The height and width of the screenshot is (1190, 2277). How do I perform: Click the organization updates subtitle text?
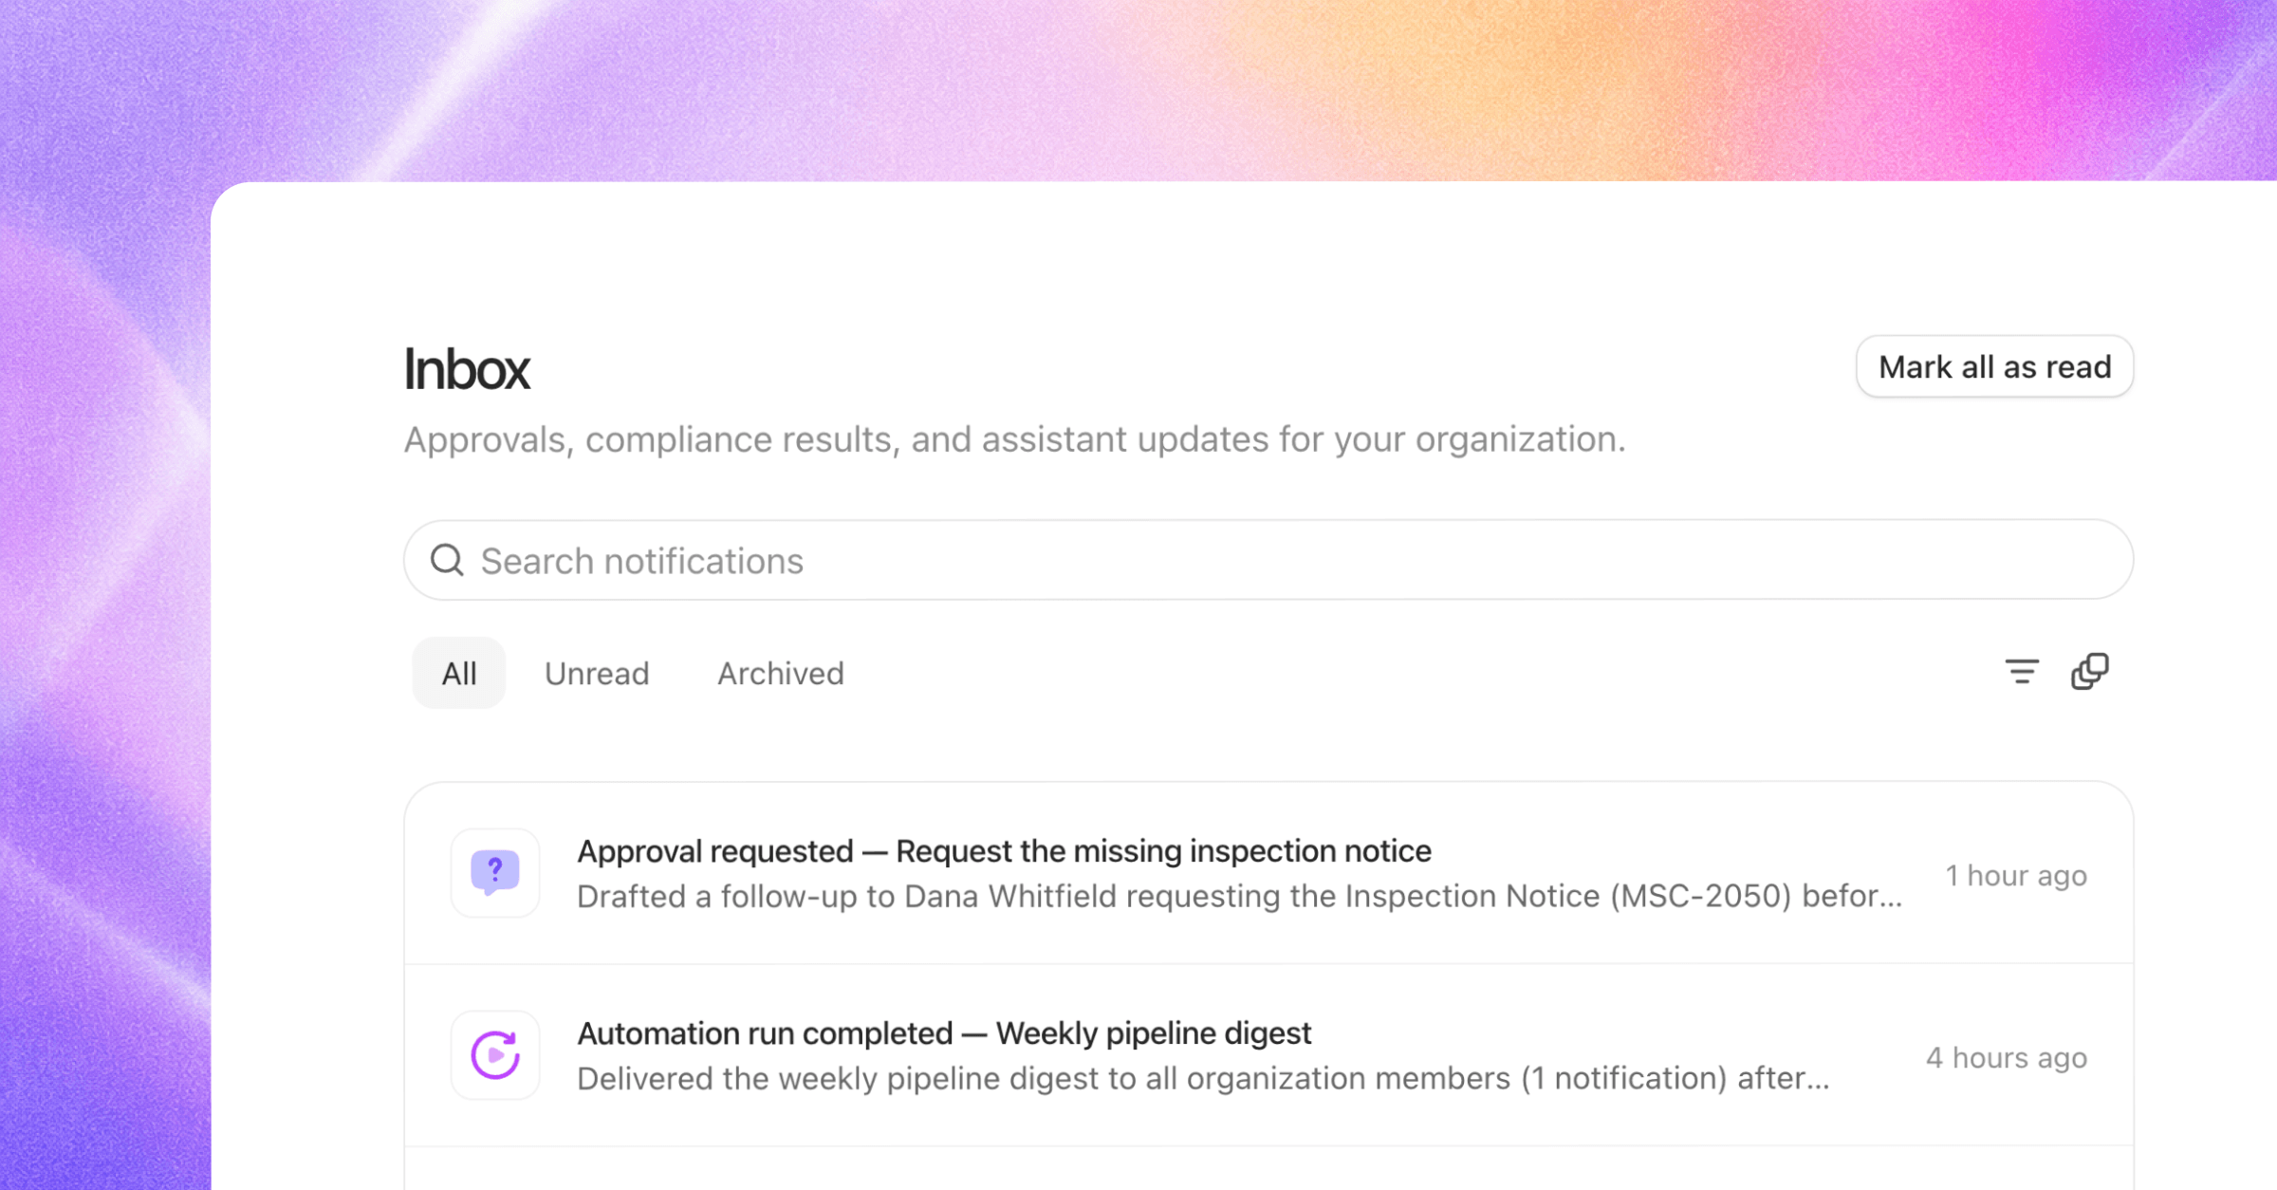click(x=1015, y=439)
